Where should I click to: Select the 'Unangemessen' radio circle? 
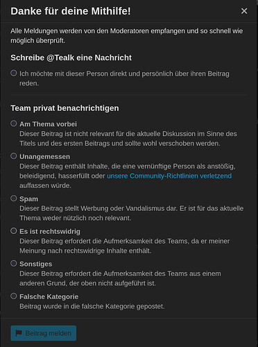[x=14, y=156]
